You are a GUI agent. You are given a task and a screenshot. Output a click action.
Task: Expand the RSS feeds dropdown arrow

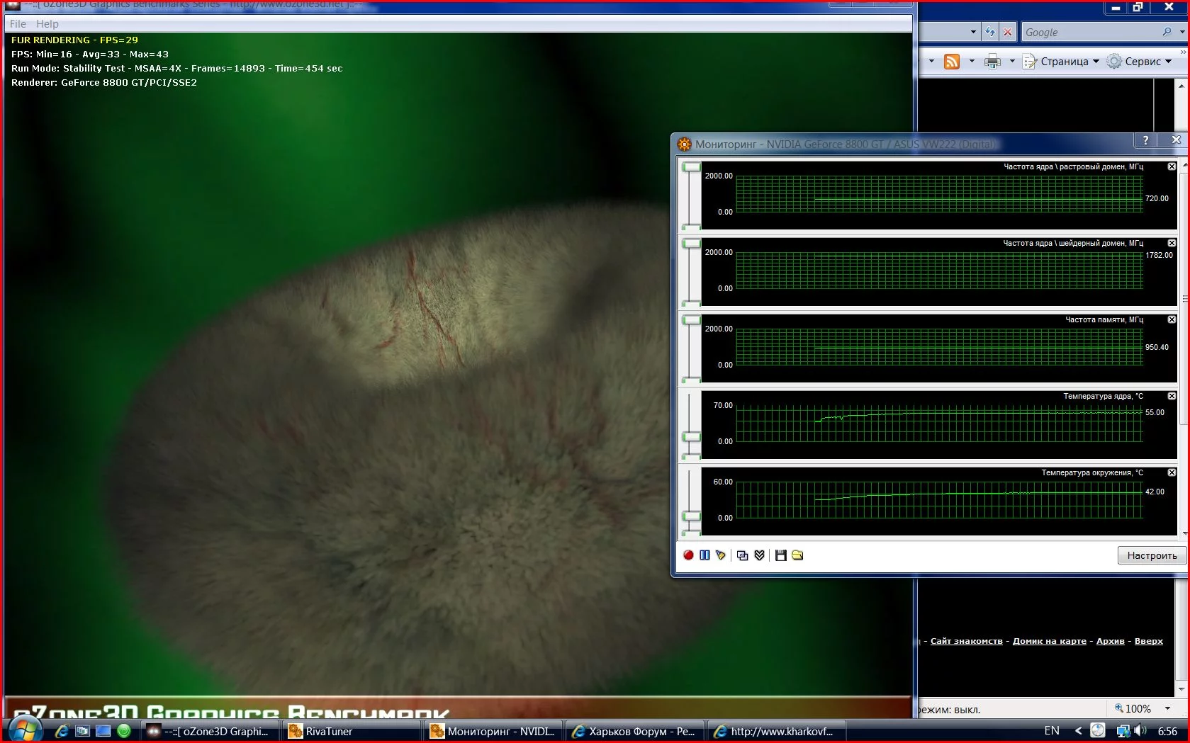(972, 62)
